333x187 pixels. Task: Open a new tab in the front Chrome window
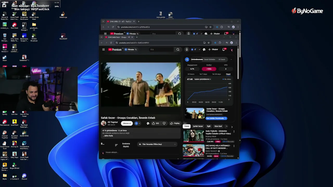click(137, 37)
